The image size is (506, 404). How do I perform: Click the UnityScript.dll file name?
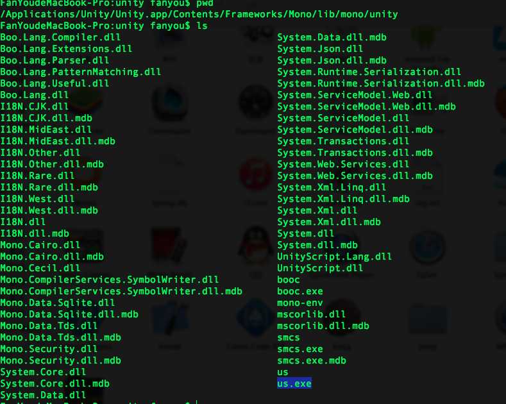[320, 268]
